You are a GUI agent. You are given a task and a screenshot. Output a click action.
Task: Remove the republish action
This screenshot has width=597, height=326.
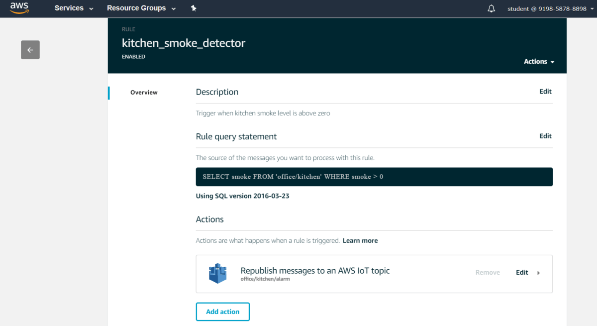[488, 272]
